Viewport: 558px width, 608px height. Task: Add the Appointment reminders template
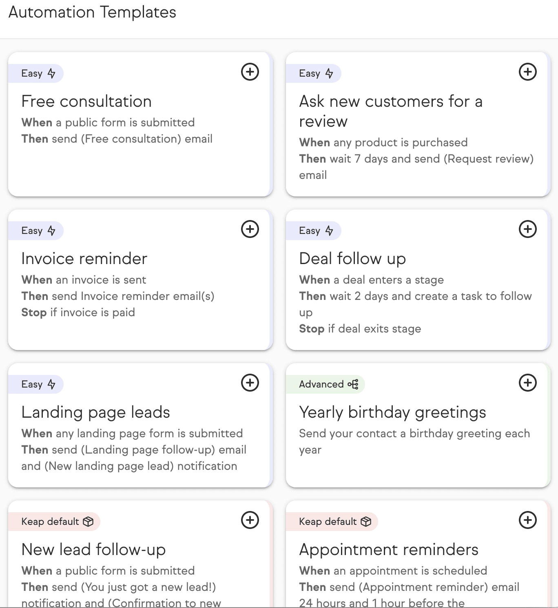point(527,520)
